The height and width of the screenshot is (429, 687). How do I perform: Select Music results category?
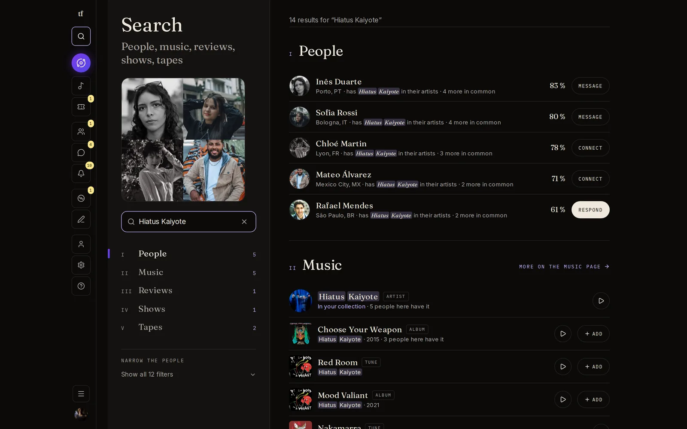188,272
